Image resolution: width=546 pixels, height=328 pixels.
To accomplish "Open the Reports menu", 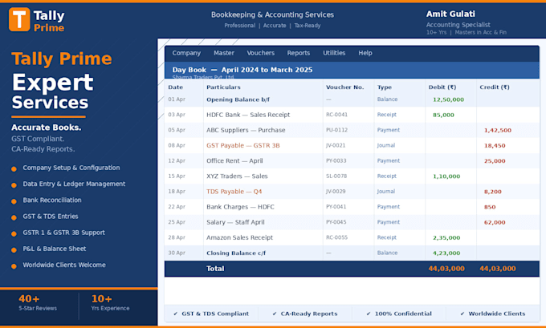I will pos(299,53).
